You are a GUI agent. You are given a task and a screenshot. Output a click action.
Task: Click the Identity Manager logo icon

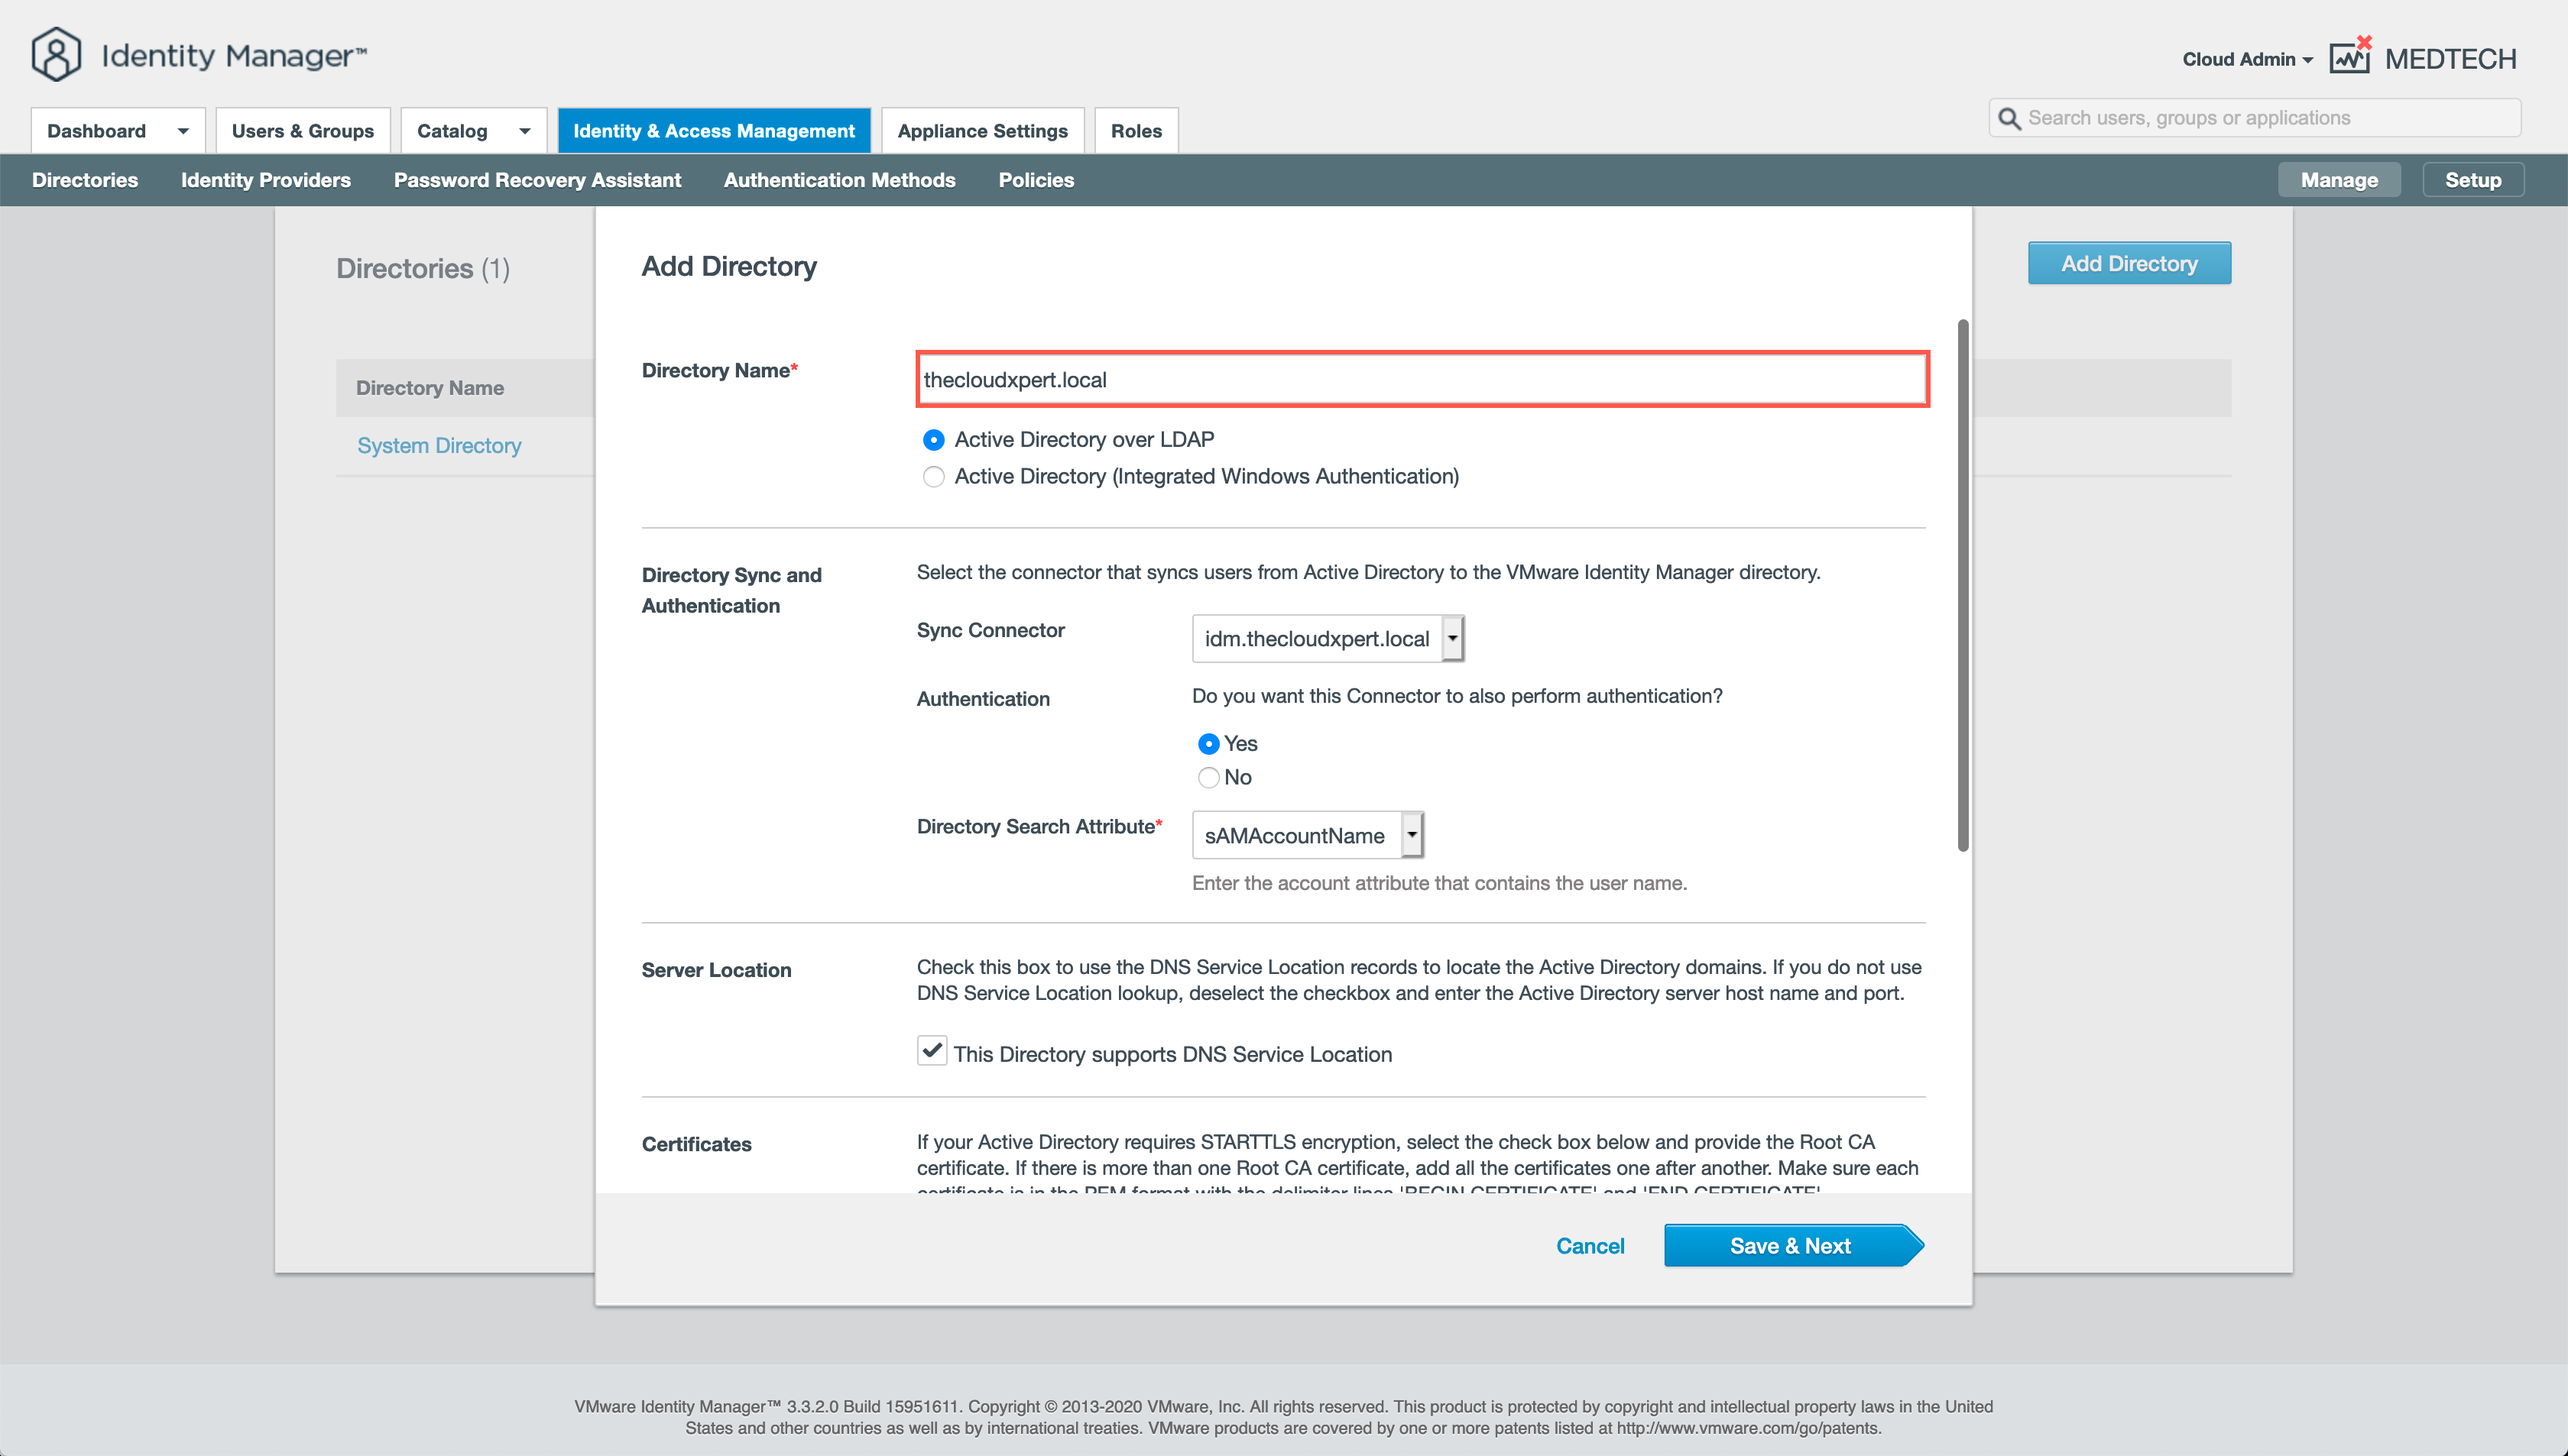[x=56, y=54]
